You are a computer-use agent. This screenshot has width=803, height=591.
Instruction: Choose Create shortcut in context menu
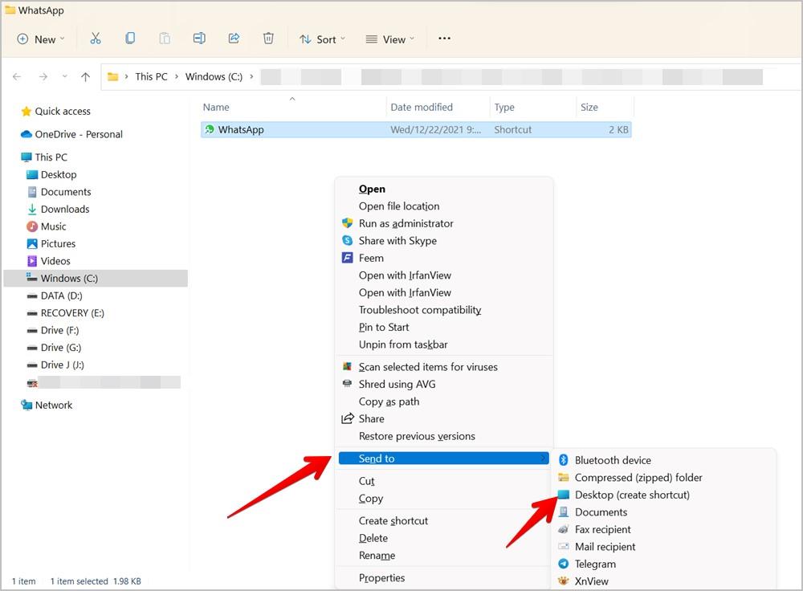[x=393, y=521]
